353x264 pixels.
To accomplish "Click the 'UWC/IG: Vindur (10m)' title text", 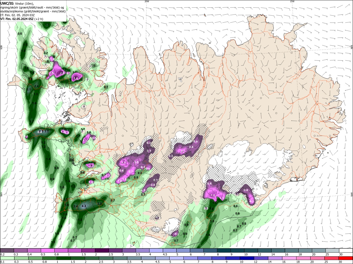I will pos(17,3).
